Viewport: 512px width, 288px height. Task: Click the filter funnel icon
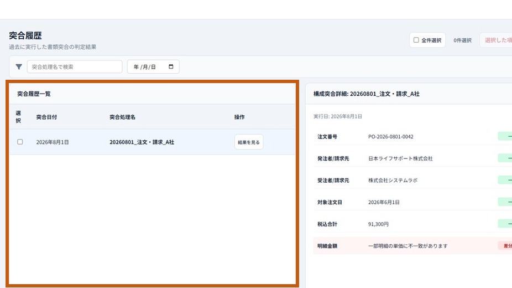[x=19, y=66]
